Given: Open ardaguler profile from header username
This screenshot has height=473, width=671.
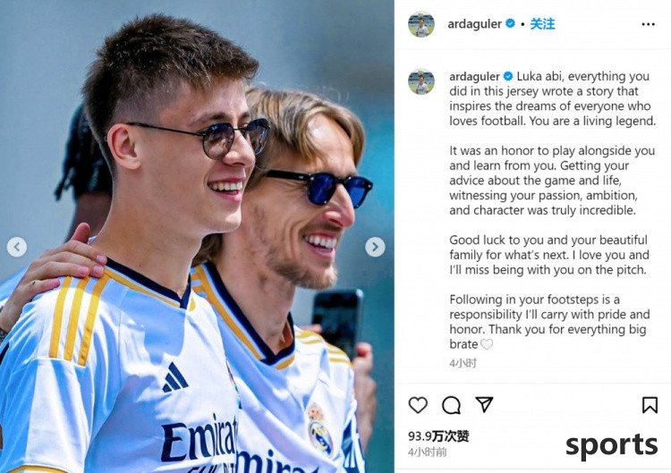Looking at the screenshot, I should pos(474,24).
